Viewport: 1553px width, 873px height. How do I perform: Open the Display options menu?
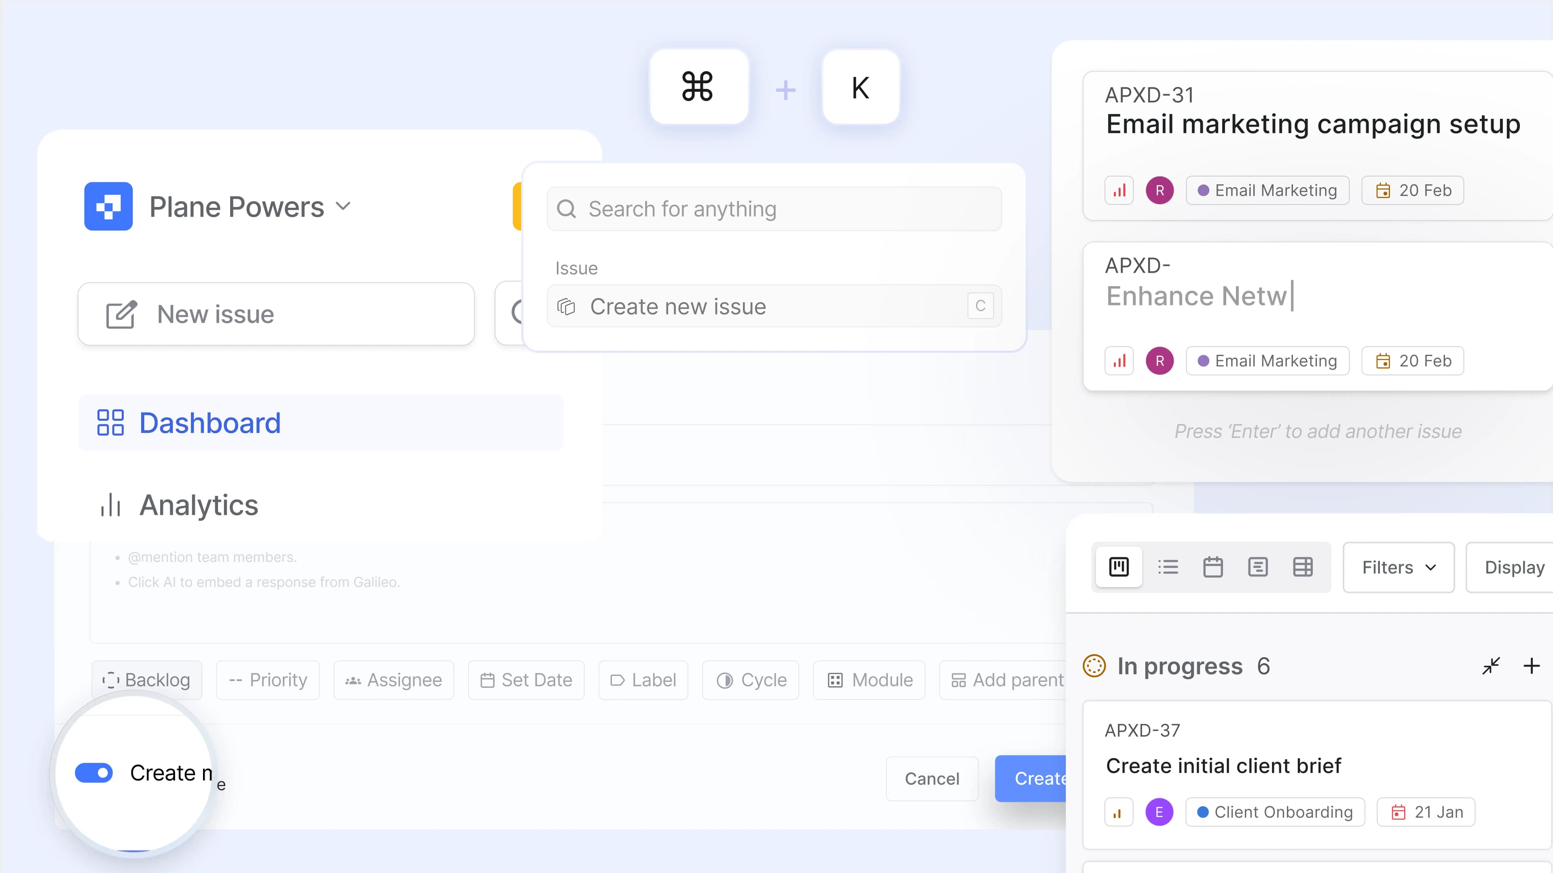pos(1515,567)
